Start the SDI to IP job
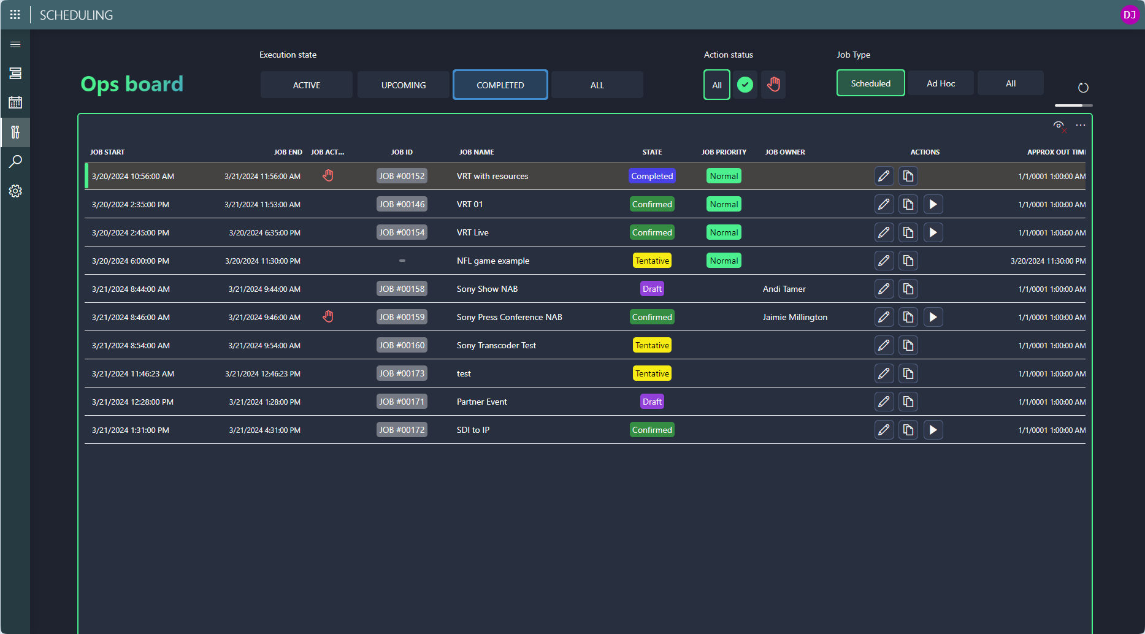This screenshot has height=634, width=1145. point(933,430)
